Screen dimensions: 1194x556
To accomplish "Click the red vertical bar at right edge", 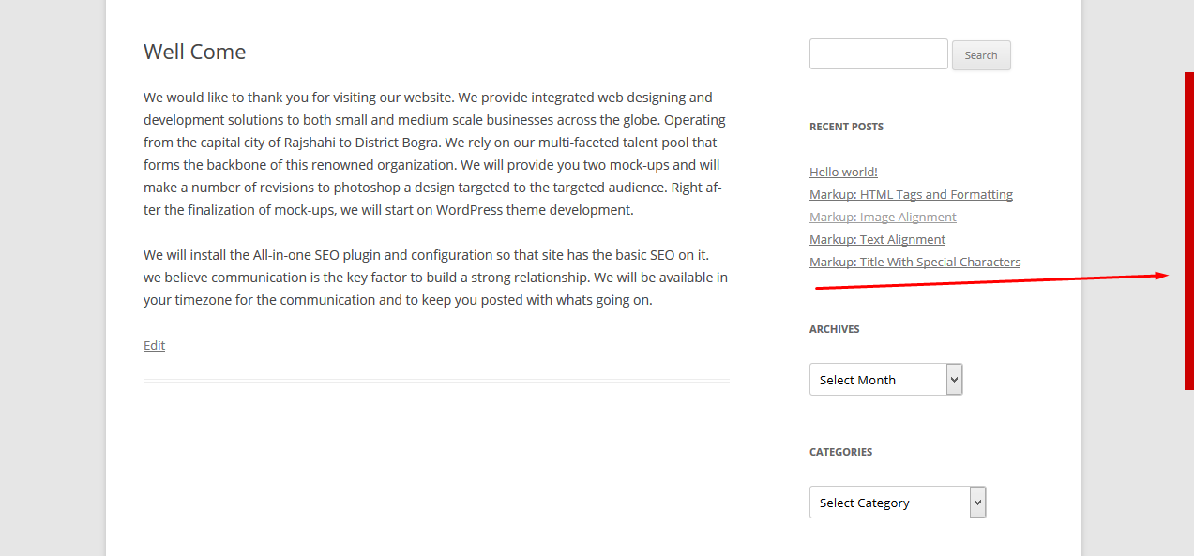I will click(x=1188, y=230).
